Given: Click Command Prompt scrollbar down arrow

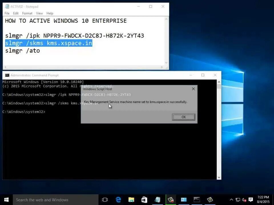Looking at the screenshot, I should [x=219, y=177].
